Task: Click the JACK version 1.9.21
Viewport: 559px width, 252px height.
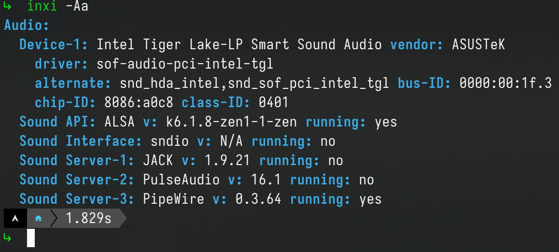Action: click(x=227, y=160)
